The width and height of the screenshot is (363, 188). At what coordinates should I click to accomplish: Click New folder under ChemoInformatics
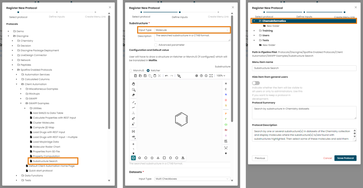[273, 26]
